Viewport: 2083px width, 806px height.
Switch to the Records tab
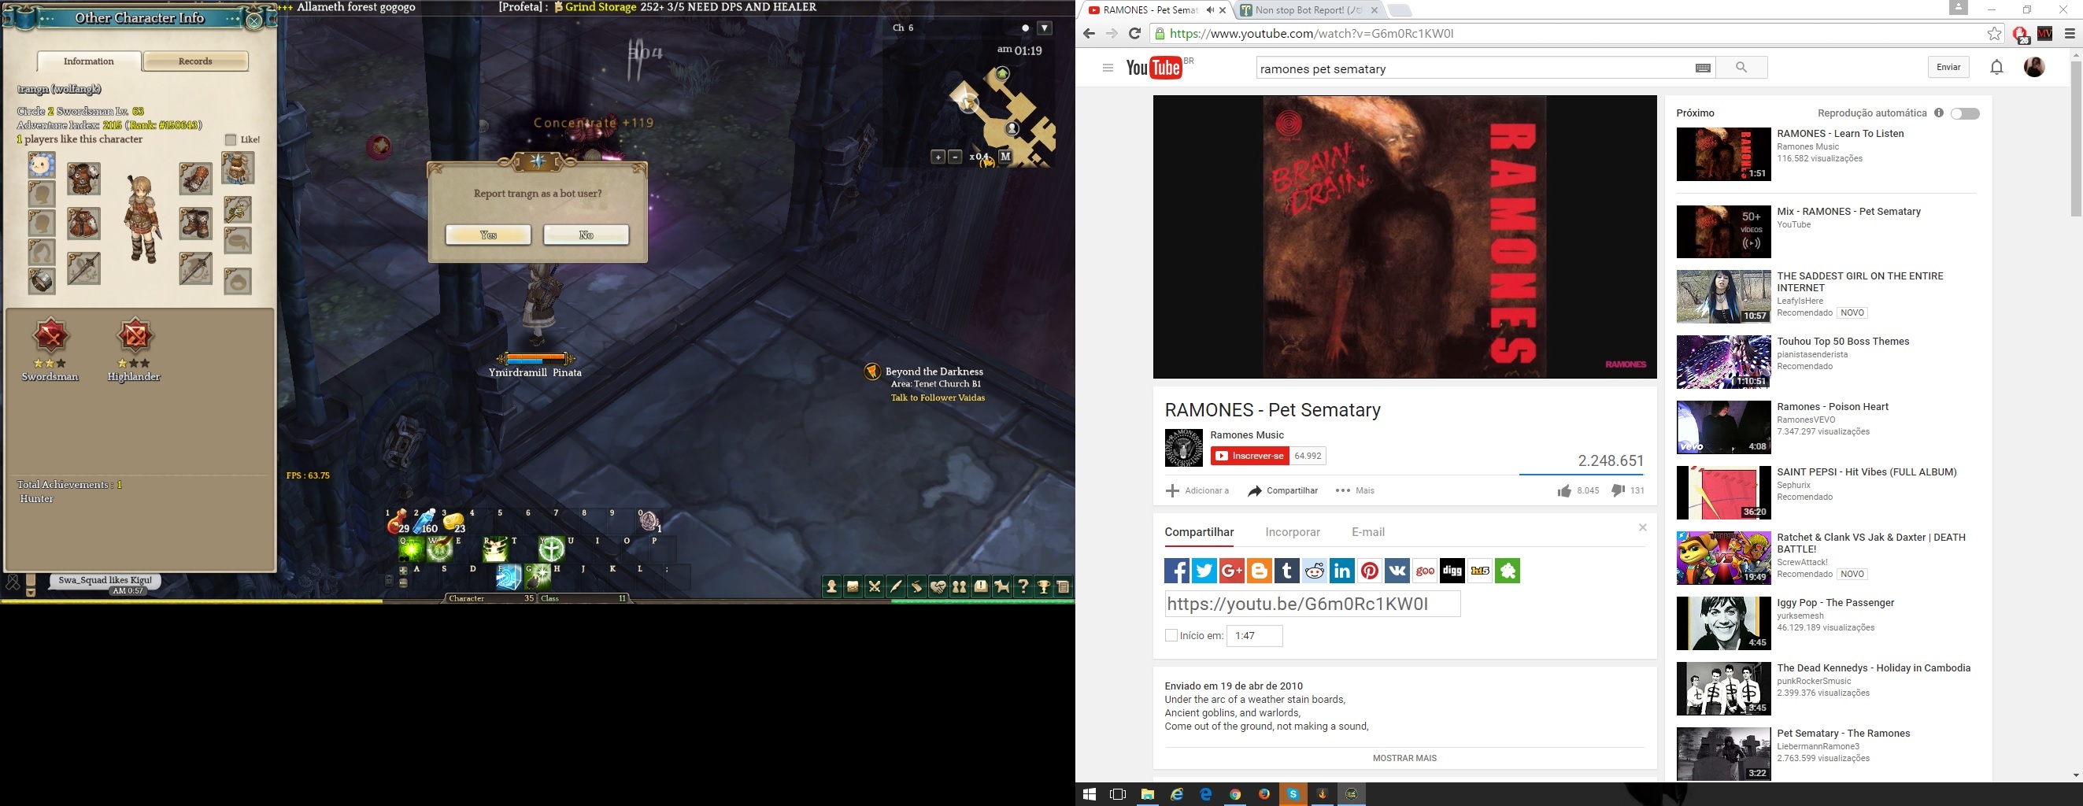coord(196,61)
